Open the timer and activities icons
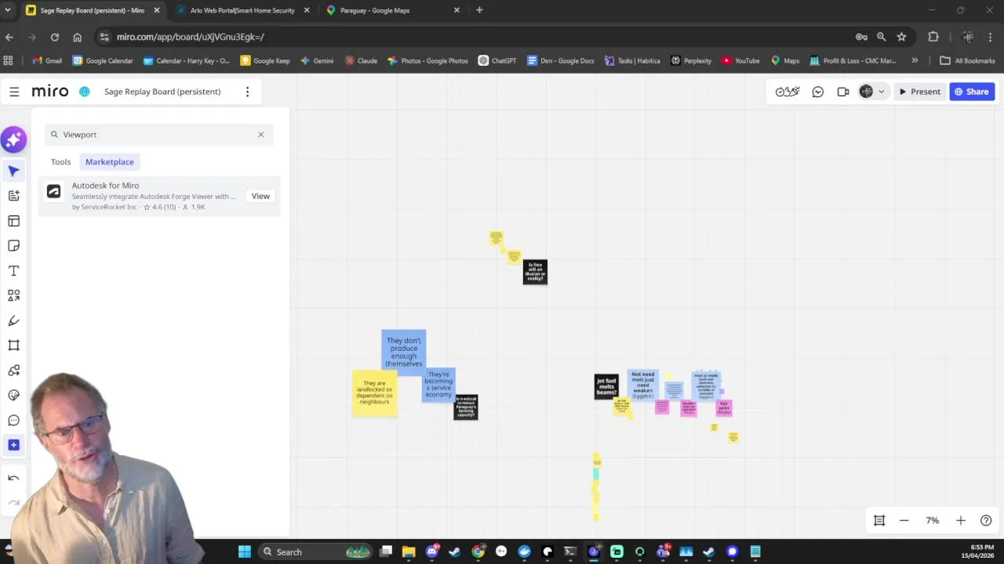 tap(788, 92)
